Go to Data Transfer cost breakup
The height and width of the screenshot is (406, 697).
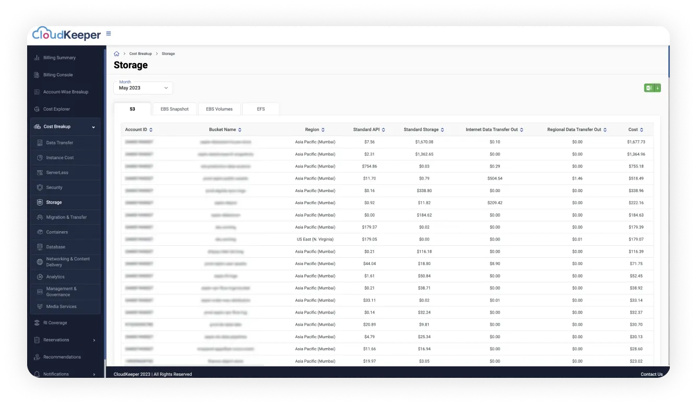click(60, 143)
